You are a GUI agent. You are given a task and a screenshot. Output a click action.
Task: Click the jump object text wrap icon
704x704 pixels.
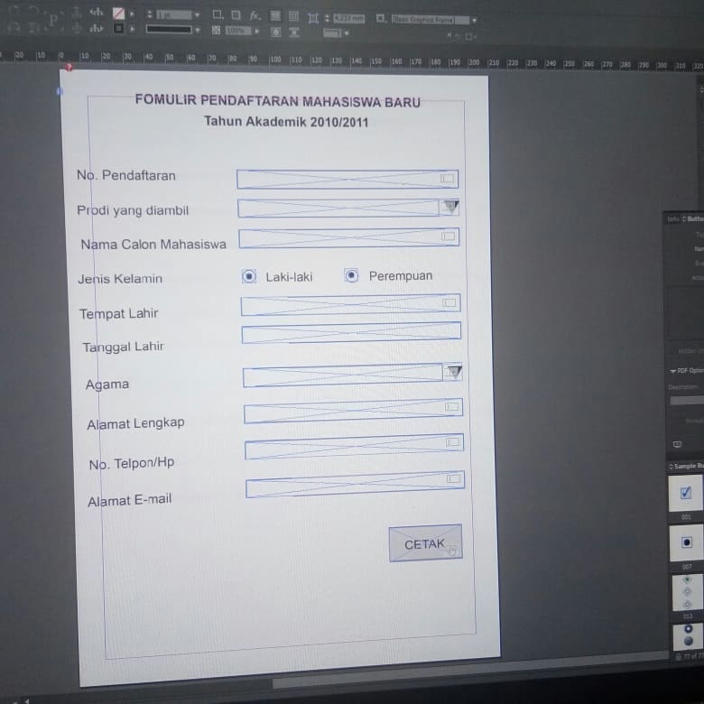294,32
